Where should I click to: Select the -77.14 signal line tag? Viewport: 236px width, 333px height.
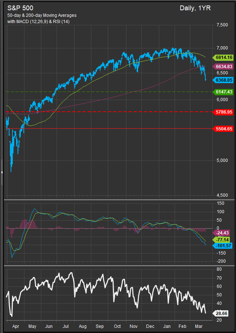222,239
